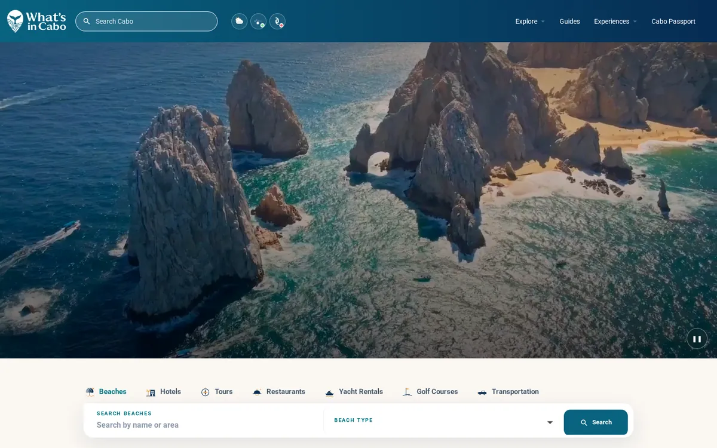Click the sea conditions icon with green dot
The width and height of the screenshot is (717, 448).
click(259, 22)
